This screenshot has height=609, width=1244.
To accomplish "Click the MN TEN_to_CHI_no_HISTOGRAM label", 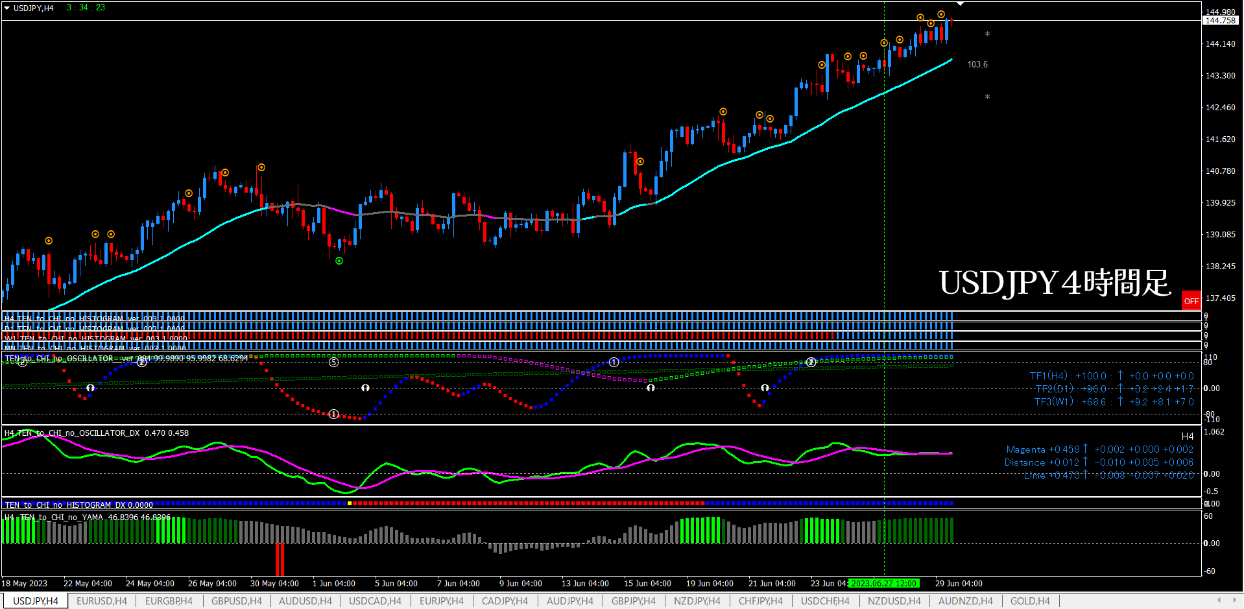I will (95, 348).
